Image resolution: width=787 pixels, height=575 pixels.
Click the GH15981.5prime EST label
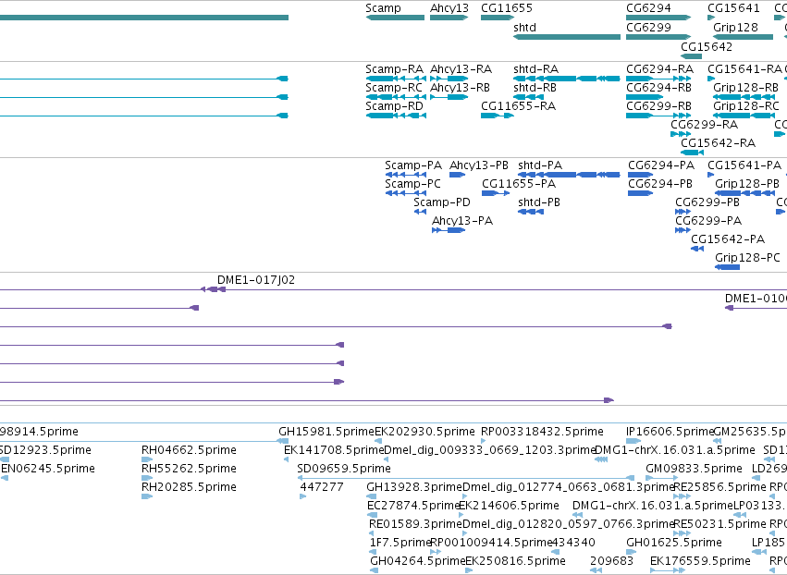tap(326, 432)
